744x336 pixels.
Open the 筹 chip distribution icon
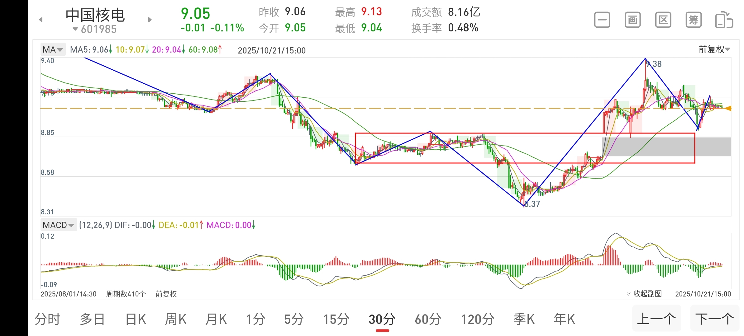tap(694, 20)
